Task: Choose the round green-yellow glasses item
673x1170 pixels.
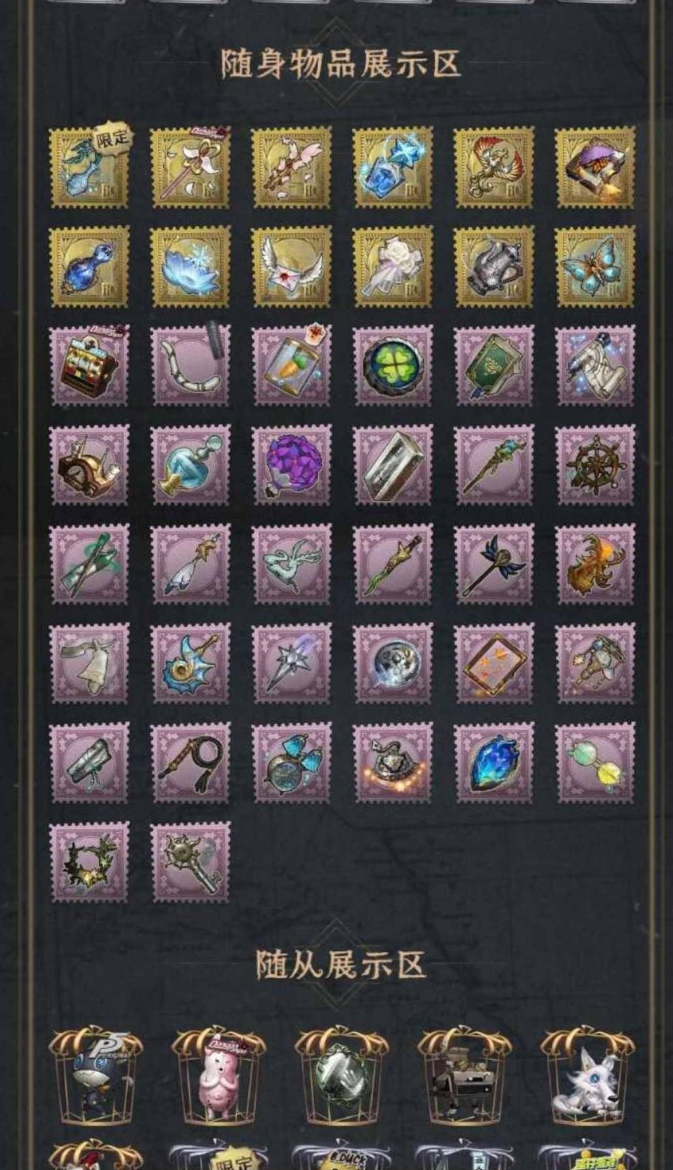Action: (596, 763)
